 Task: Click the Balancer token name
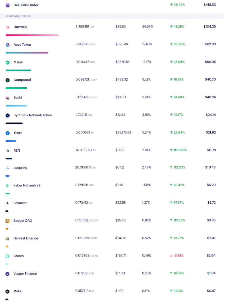(20, 203)
